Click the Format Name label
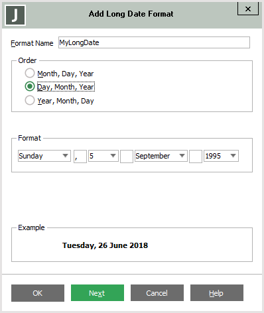Viewport: 264px width, 313px height. coord(32,43)
